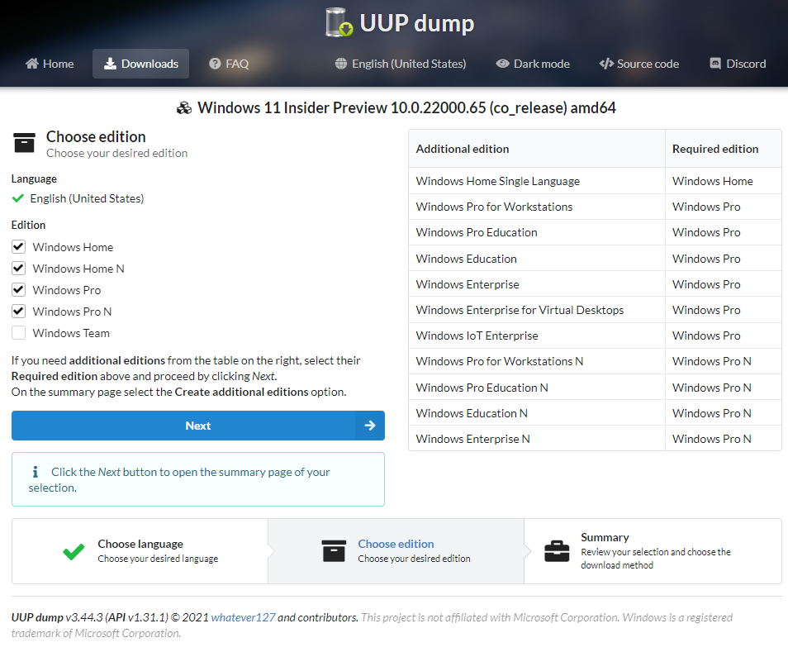Click the FAQ question mark icon
The height and width of the screenshot is (652, 788).
coord(215,64)
